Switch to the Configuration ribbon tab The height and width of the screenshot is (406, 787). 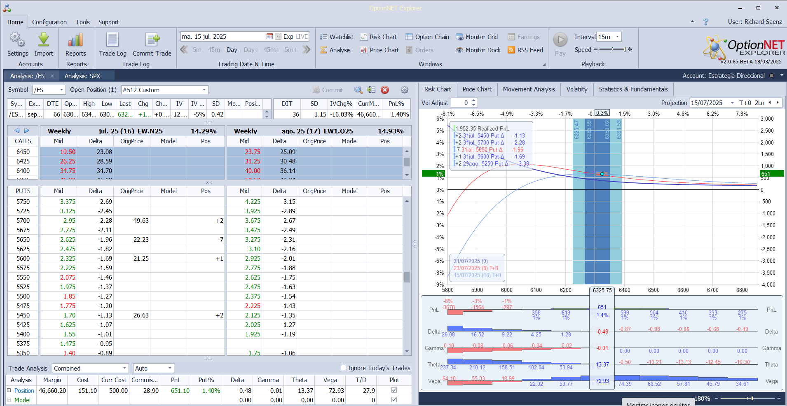pyautogui.click(x=49, y=22)
